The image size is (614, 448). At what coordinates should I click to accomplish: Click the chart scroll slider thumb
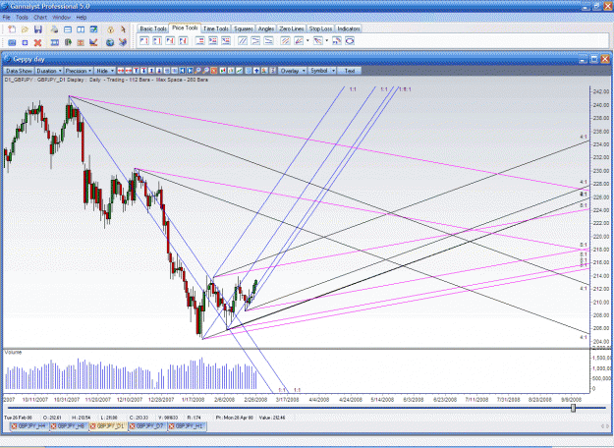coord(574,408)
